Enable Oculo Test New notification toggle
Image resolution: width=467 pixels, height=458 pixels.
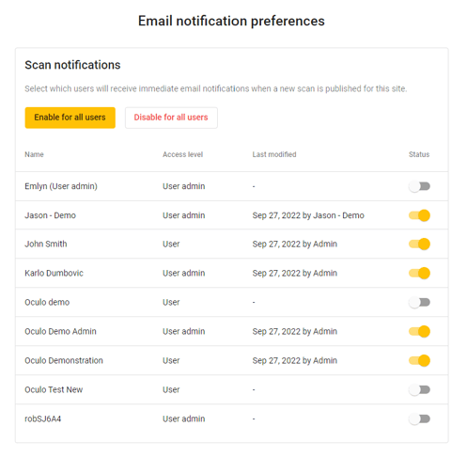coord(419,390)
